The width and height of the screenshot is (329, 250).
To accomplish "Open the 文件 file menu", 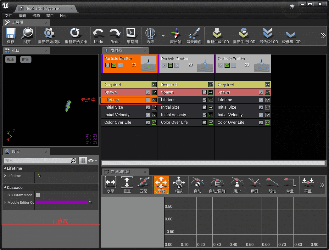I will click(8, 16).
